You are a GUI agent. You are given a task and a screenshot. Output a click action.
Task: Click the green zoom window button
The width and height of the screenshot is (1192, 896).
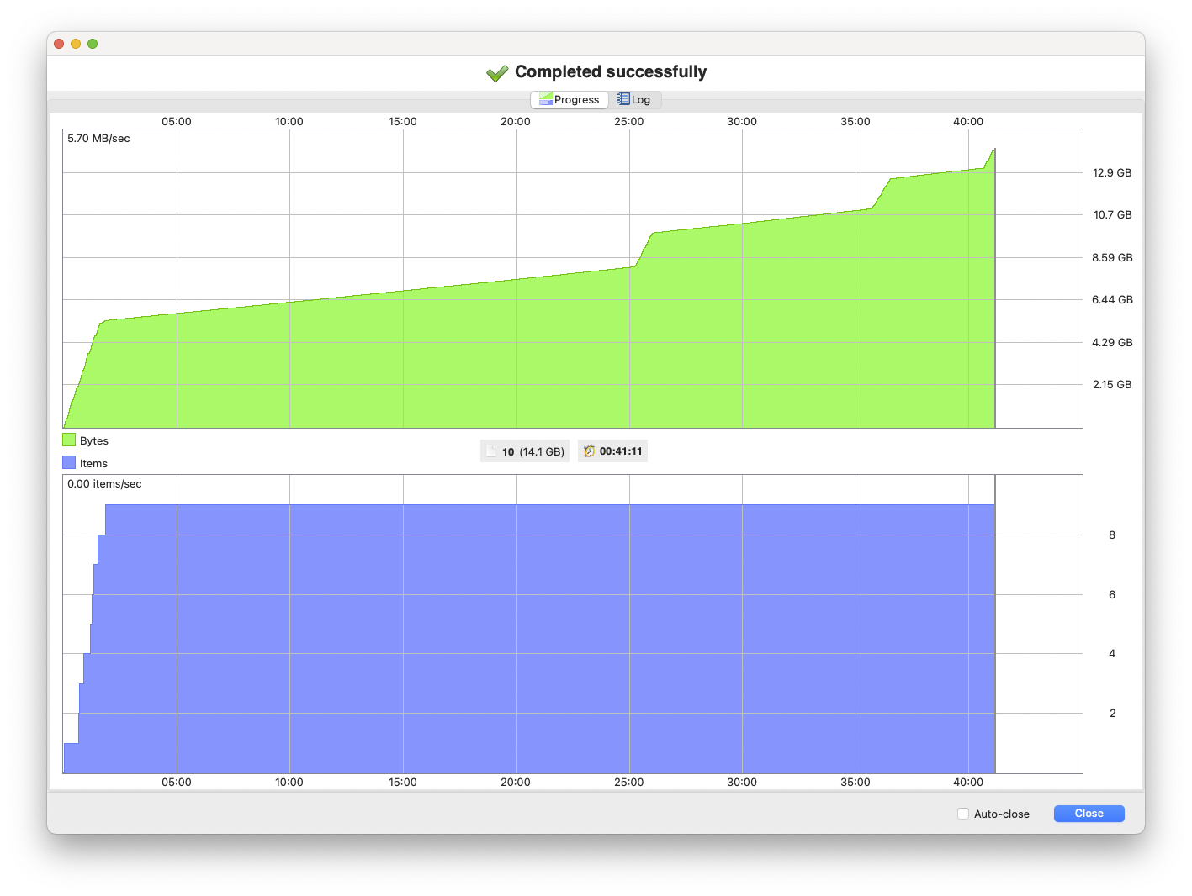93,44
